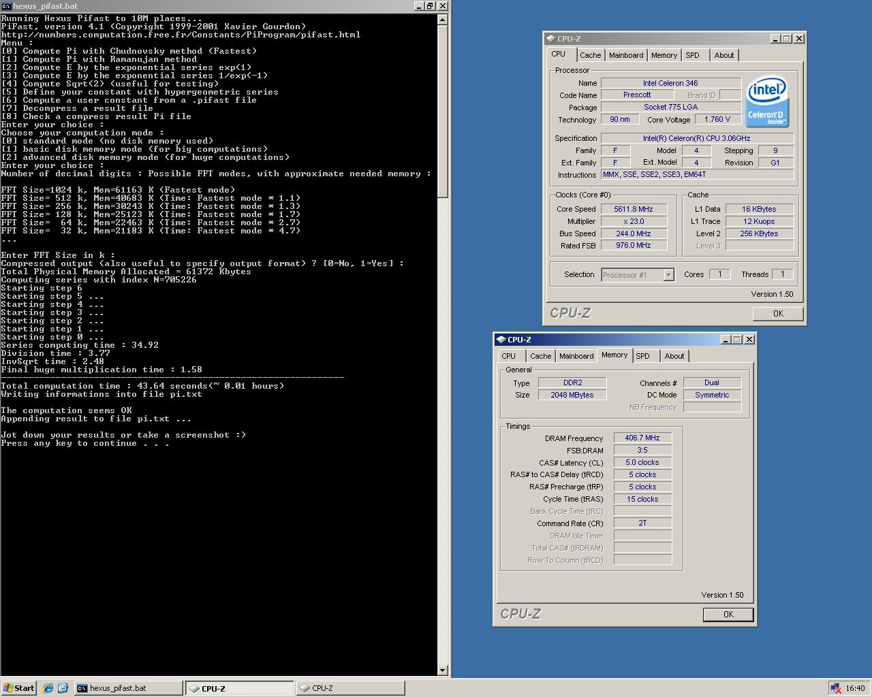Click the upper CPU-Z window title icon
This screenshot has height=697, width=872.
(x=550, y=39)
